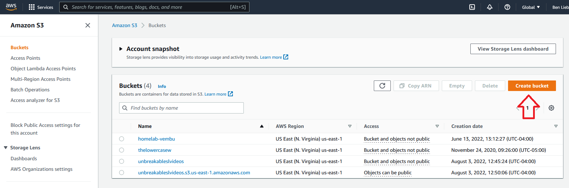The image size is (569, 188).
Task: Open the AWS home logo
Action: pyautogui.click(x=11, y=7)
